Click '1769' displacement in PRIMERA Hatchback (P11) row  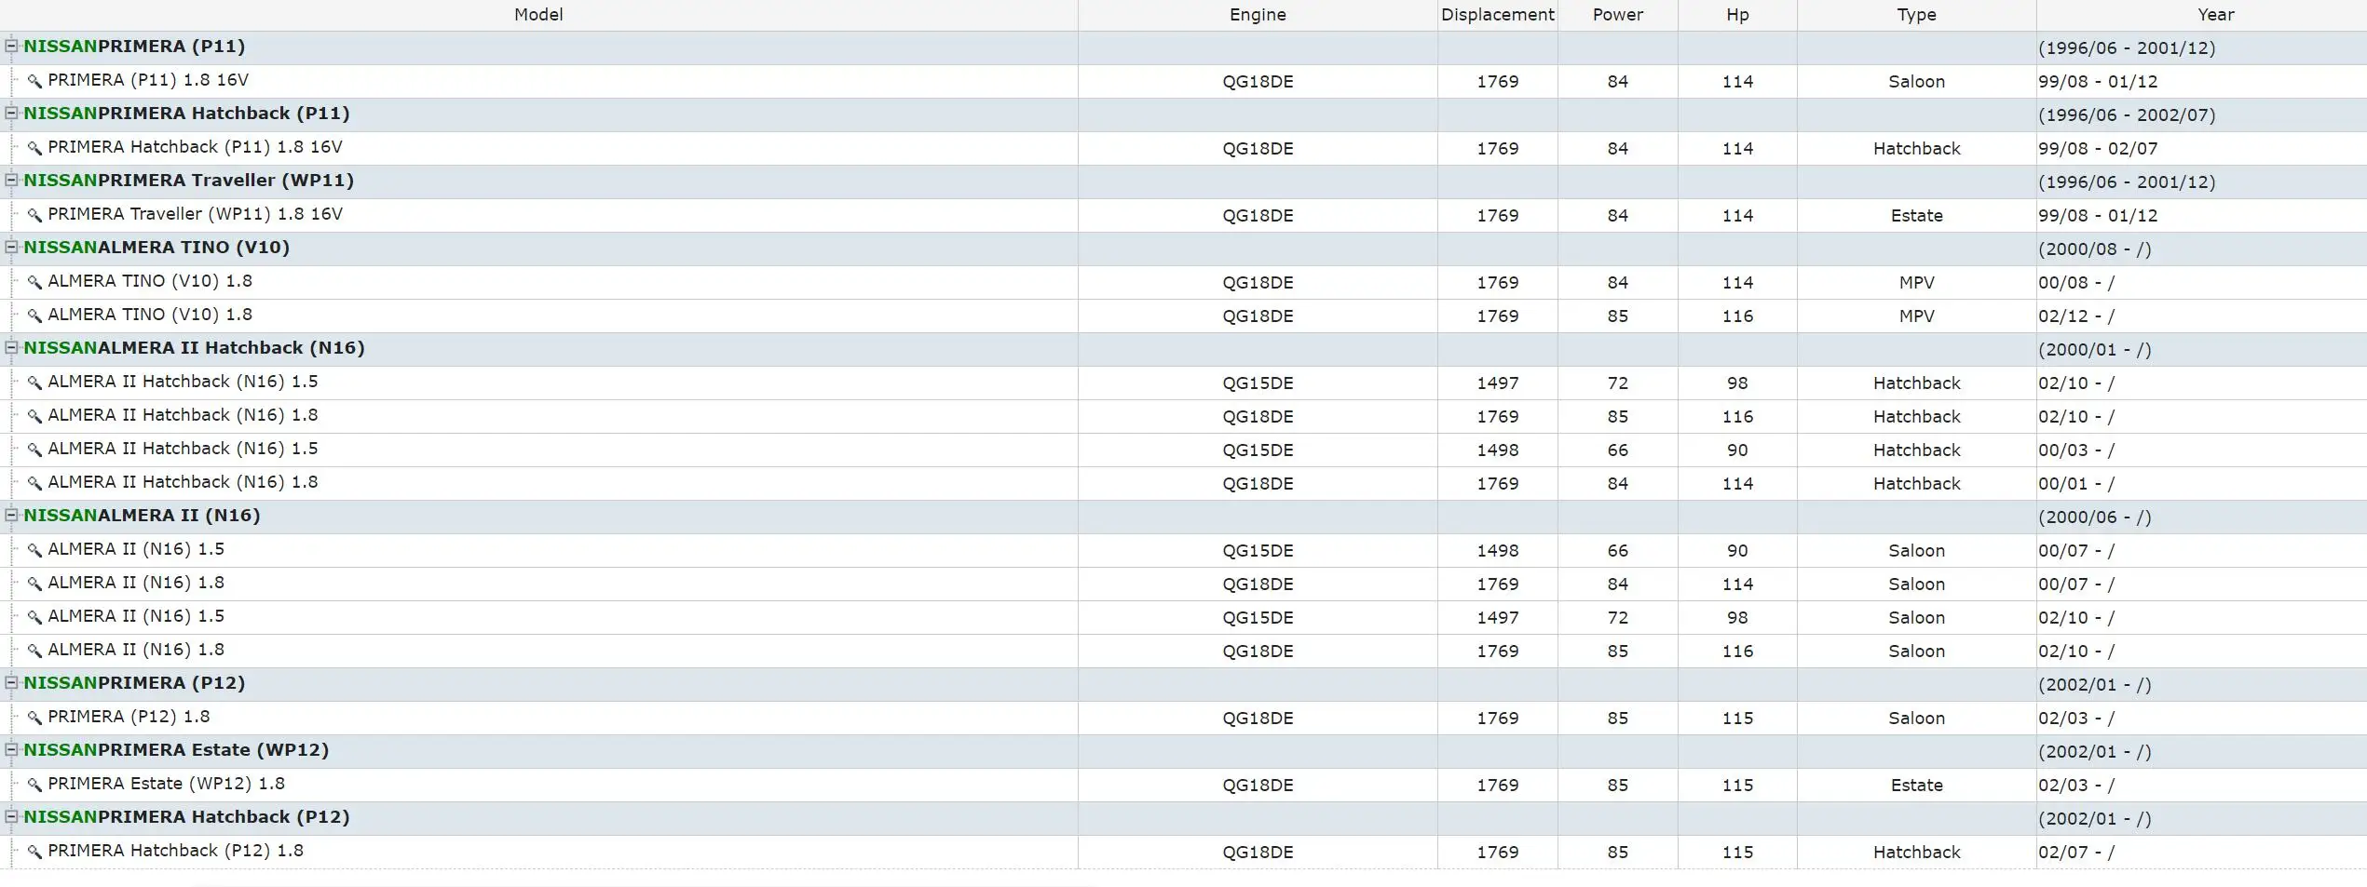pyautogui.click(x=1497, y=149)
